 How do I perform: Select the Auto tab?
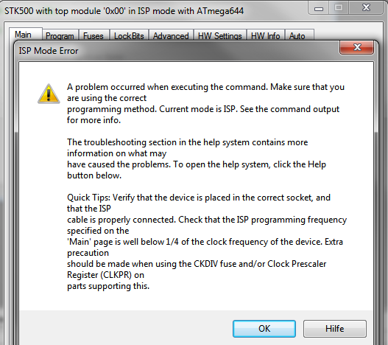[297, 36]
